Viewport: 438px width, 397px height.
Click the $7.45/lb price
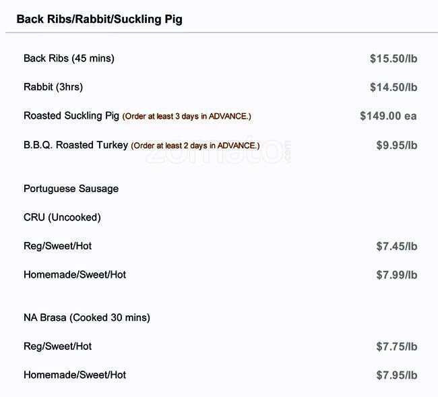[x=396, y=246]
